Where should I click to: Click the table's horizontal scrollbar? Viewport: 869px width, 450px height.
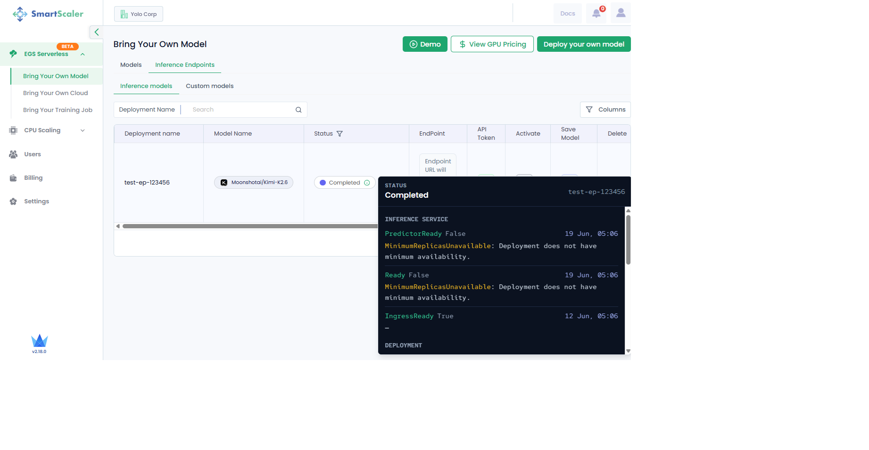click(x=250, y=226)
